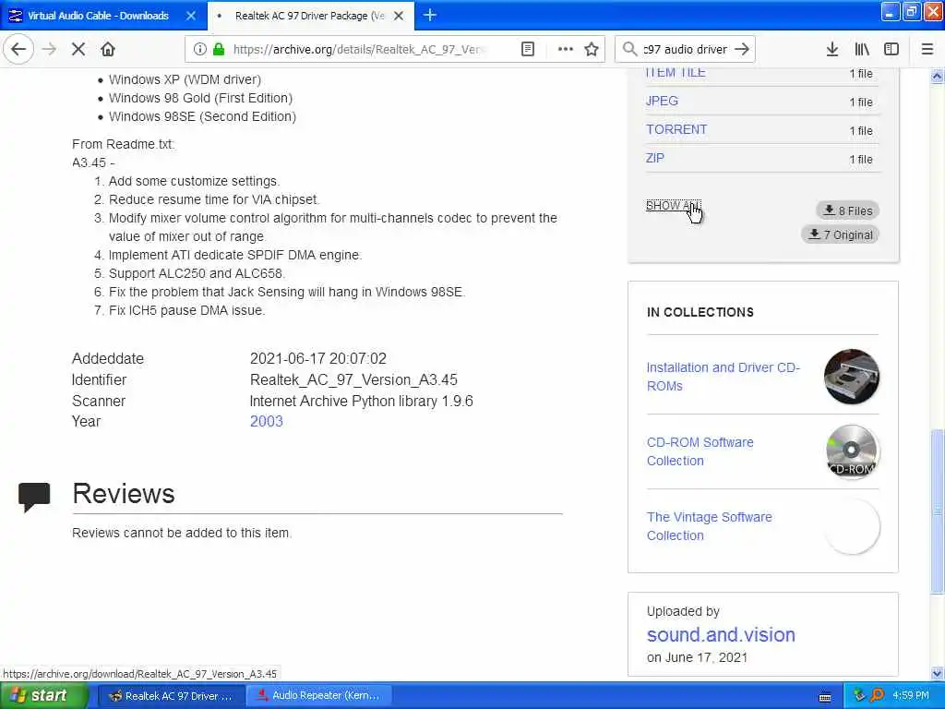This screenshot has width=945, height=709.
Task: Open page actions three-dot menu
Action: tap(566, 49)
